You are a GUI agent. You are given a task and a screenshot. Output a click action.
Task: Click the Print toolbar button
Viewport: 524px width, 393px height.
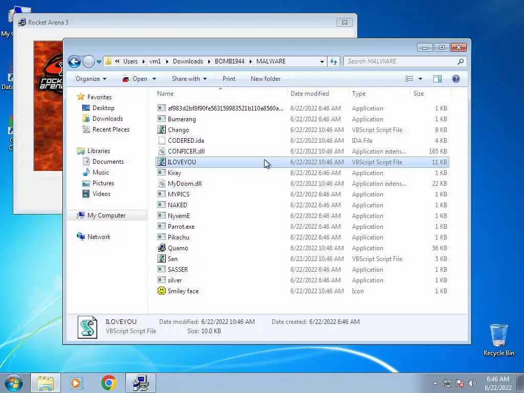[x=229, y=79]
